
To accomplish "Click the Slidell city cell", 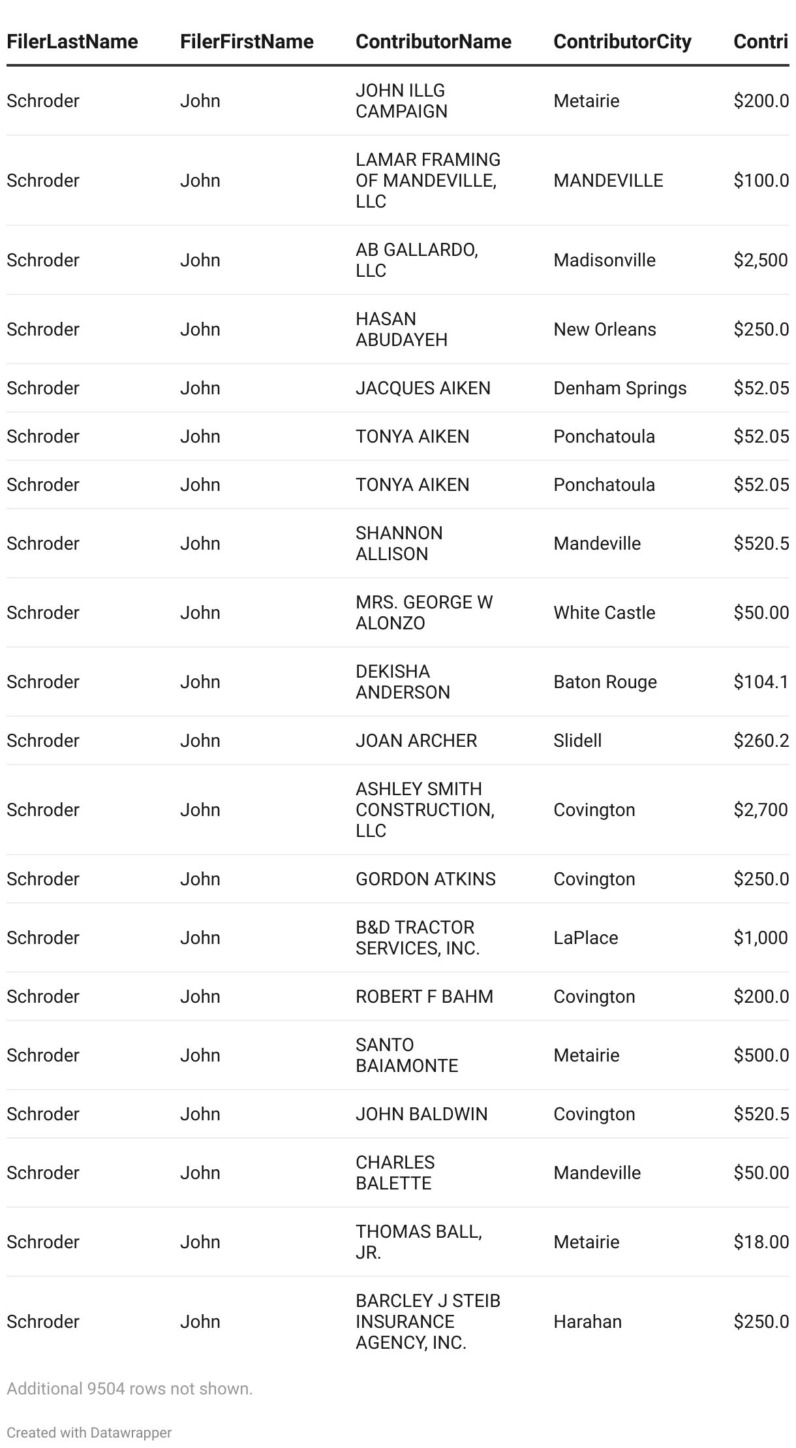I will coord(577,741).
